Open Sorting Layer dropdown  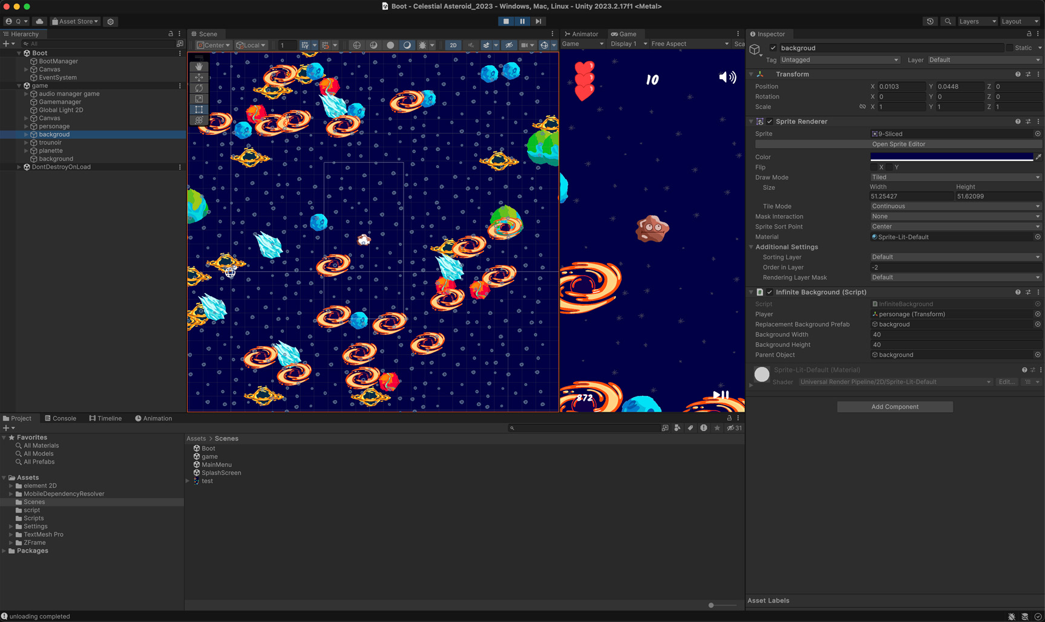956,257
